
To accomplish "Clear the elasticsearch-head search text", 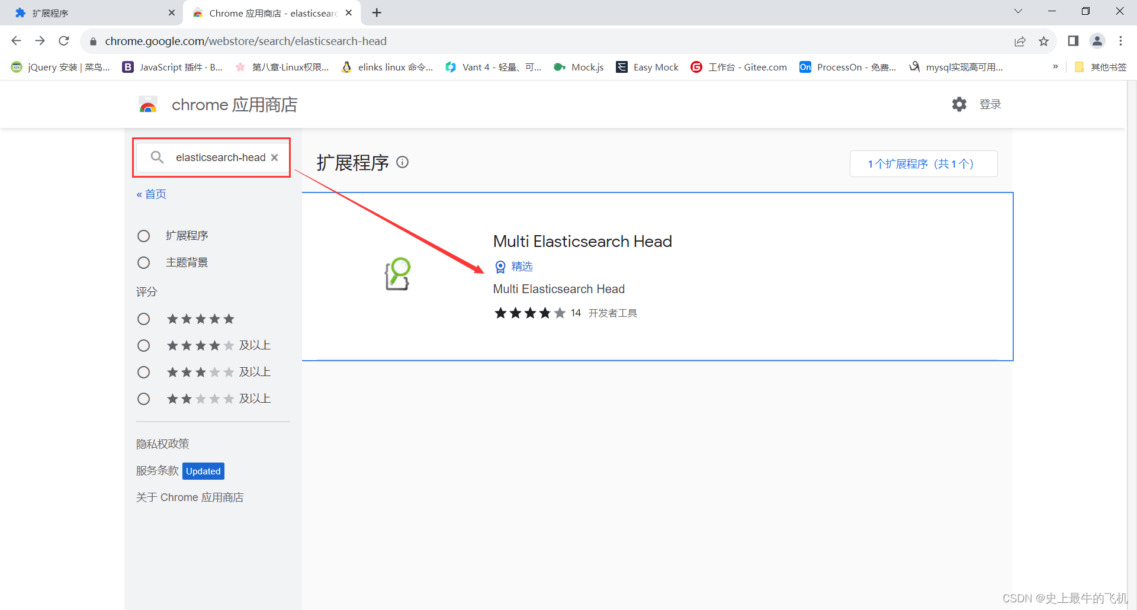I will [275, 158].
